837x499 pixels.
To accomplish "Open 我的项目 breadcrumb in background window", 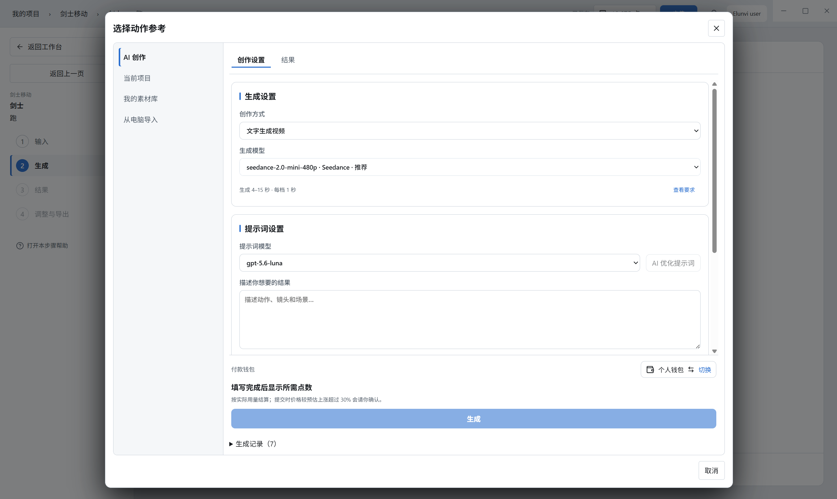I will (26, 14).
